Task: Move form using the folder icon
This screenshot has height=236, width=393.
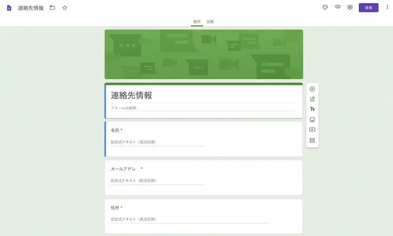Action: pos(52,8)
